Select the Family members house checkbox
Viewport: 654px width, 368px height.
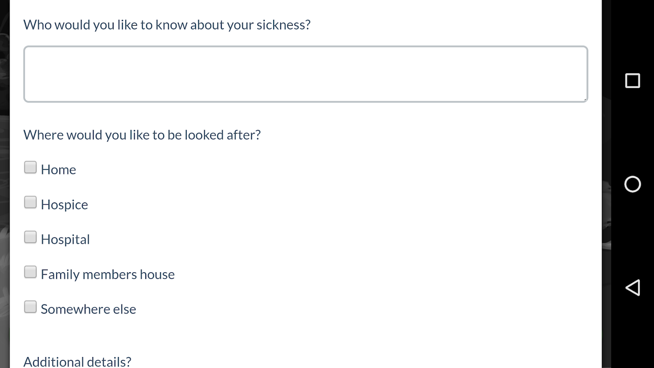[x=30, y=272]
